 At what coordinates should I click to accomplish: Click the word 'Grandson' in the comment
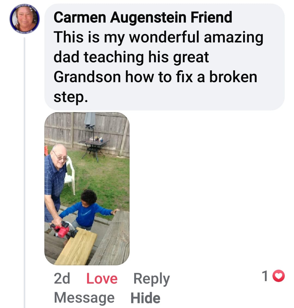pos(87,77)
